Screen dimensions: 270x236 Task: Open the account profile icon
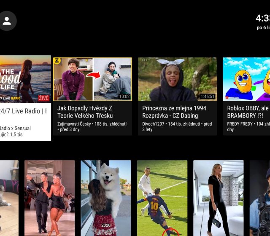pos(7,21)
